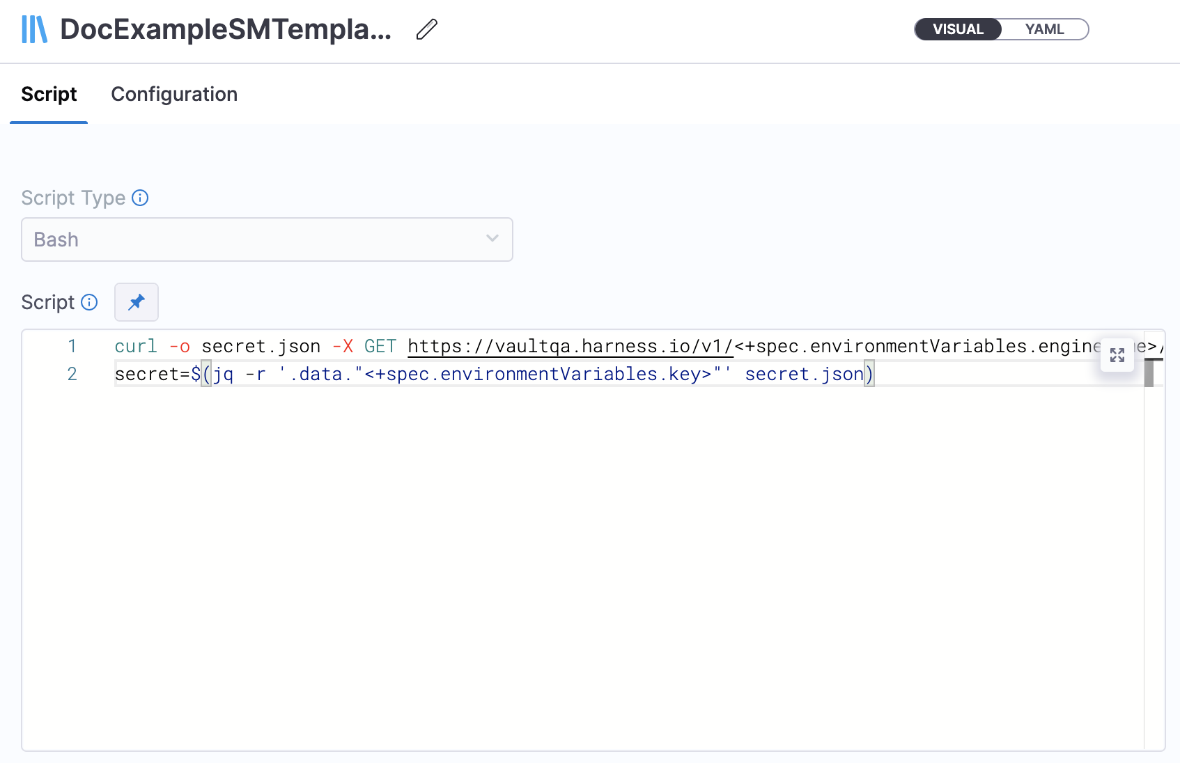Click the curl command on the first line

(x=136, y=347)
